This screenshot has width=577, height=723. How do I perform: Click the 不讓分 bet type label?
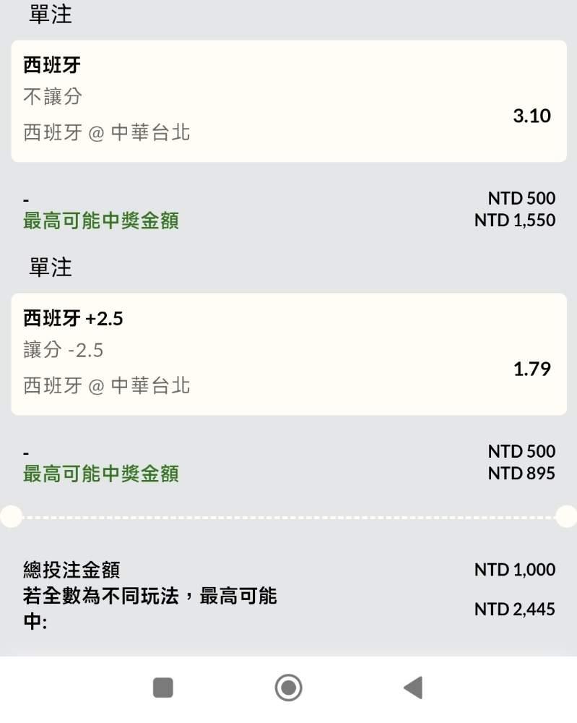click(x=53, y=97)
